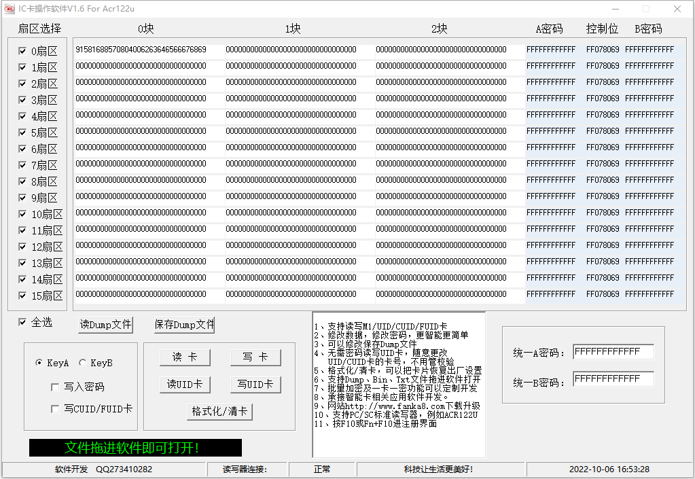Click the 保存Dump文件 button
This screenshot has height=479, width=695.
point(184,325)
